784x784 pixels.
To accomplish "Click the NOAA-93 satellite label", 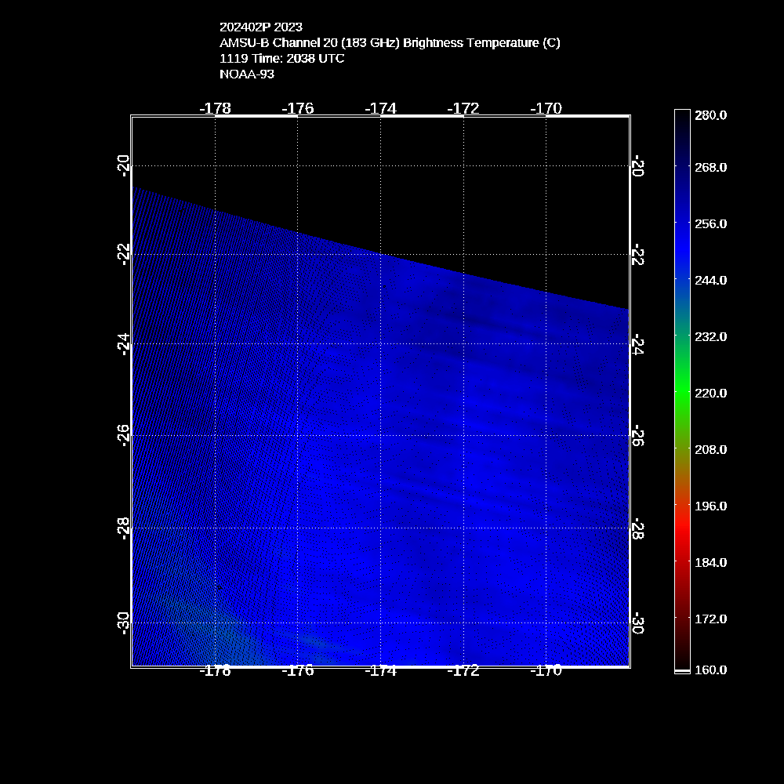I will point(247,74).
